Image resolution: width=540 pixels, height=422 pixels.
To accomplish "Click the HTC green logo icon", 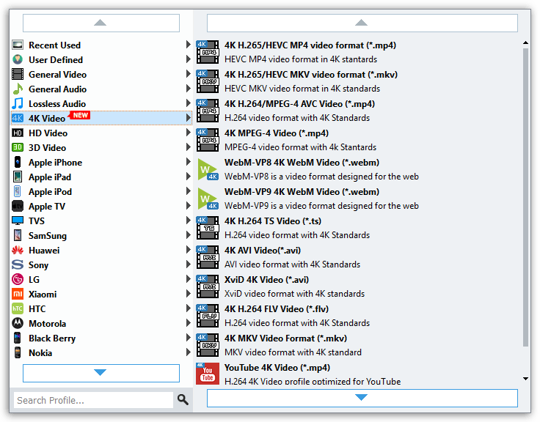I will [x=18, y=308].
